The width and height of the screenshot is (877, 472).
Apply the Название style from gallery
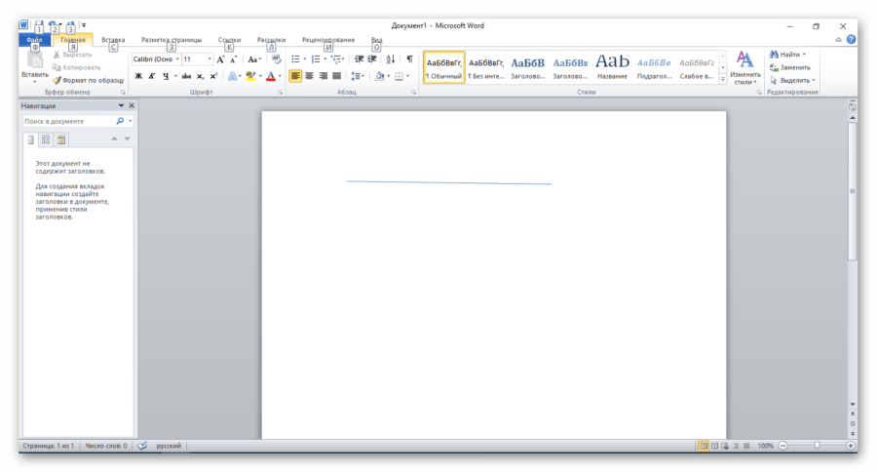(x=612, y=66)
